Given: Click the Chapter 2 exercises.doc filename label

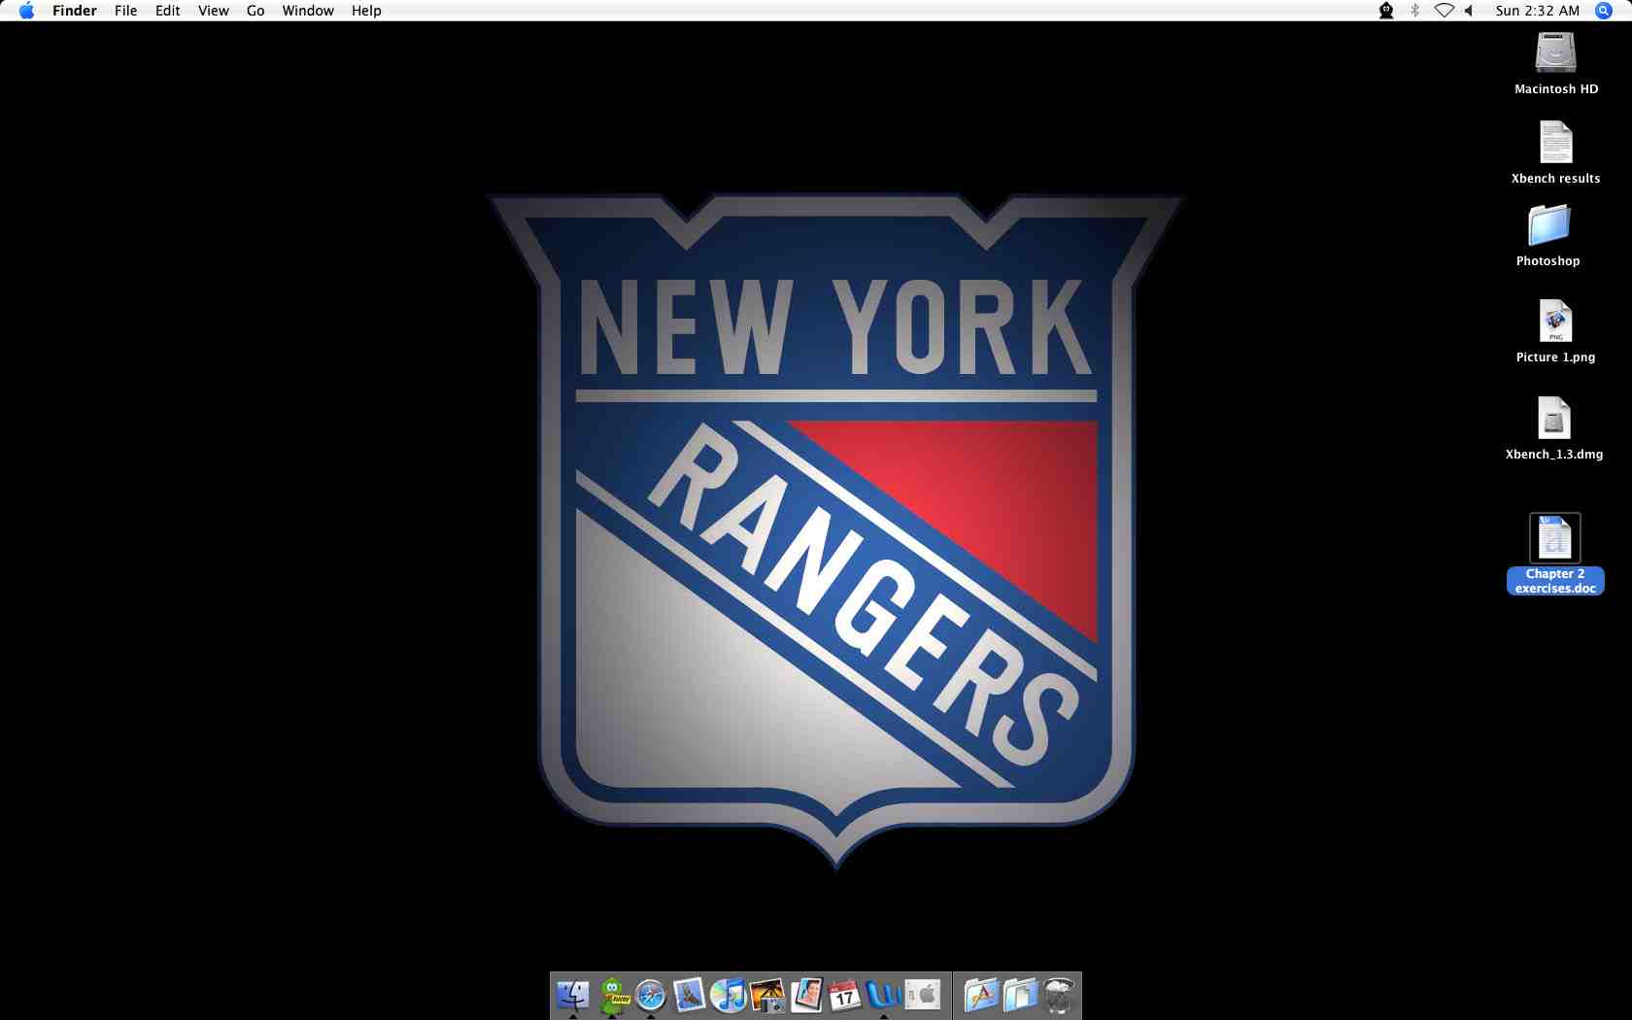Looking at the screenshot, I should [1555, 581].
